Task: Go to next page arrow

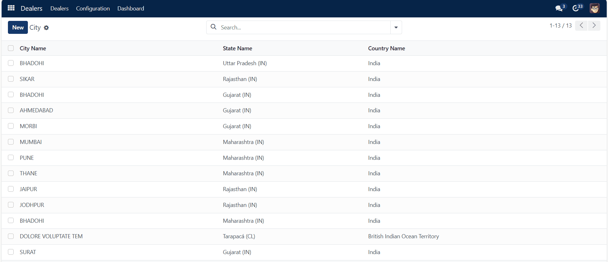Action: coord(594,25)
